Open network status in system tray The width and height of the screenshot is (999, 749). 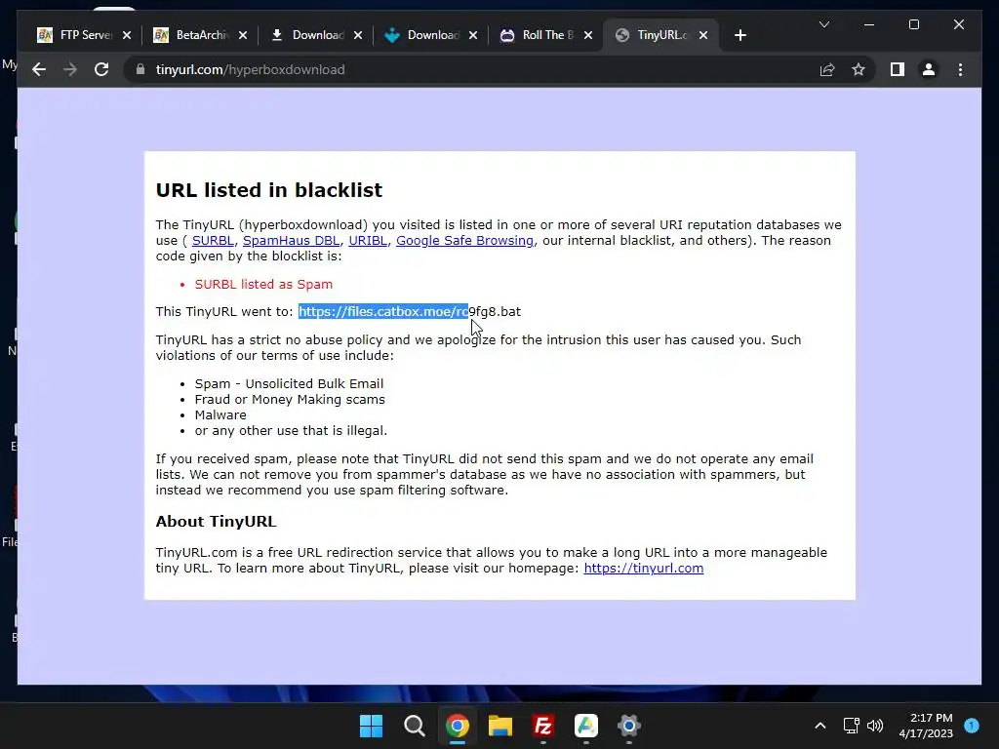click(x=851, y=726)
